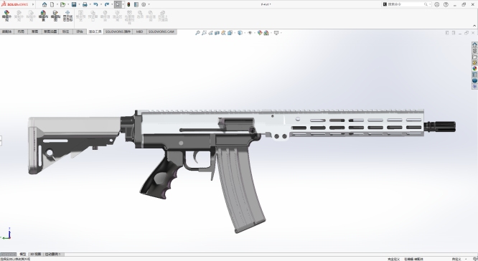Print the document with the printer icon

click(x=85, y=4)
